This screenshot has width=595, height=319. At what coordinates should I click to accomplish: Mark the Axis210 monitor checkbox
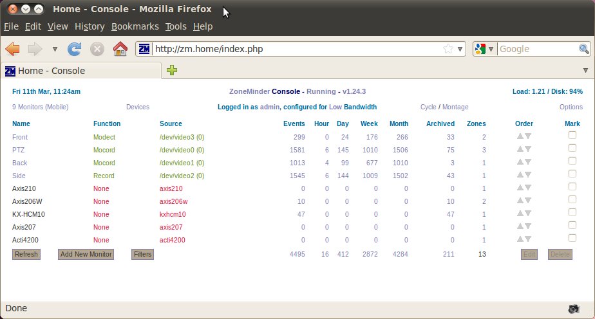pyautogui.click(x=572, y=187)
